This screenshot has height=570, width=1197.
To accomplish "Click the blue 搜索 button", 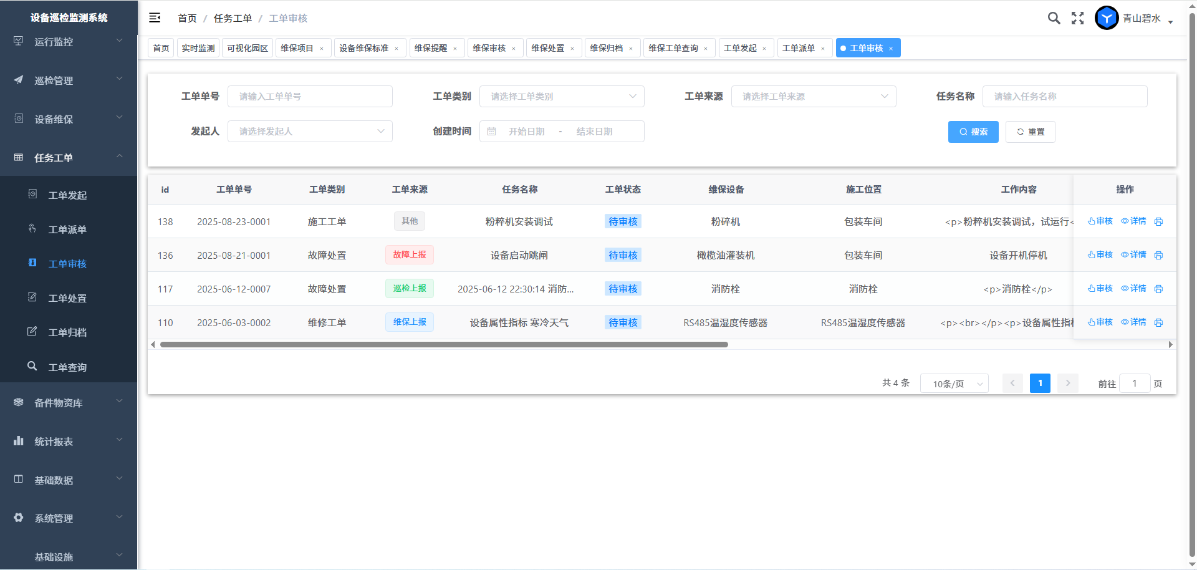I will 973,132.
